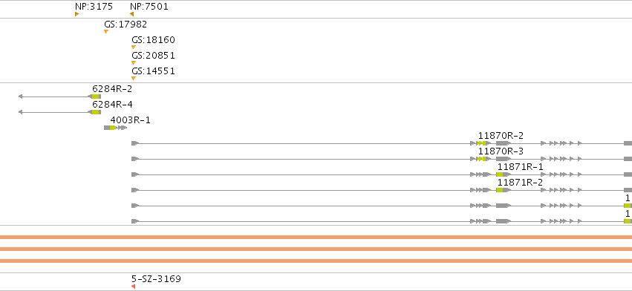Click the GS:14551 triangle marker
This screenshot has width=632, height=291.
pyautogui.click(x=134, y=79)
